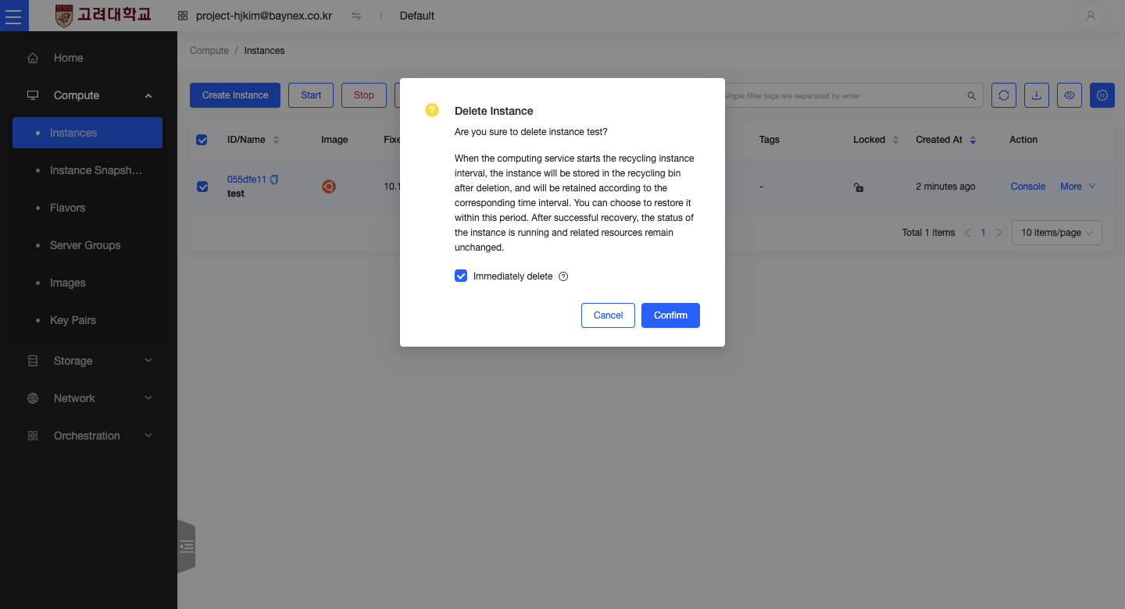Open the More actions dropdown for test

coord(1078,187)
